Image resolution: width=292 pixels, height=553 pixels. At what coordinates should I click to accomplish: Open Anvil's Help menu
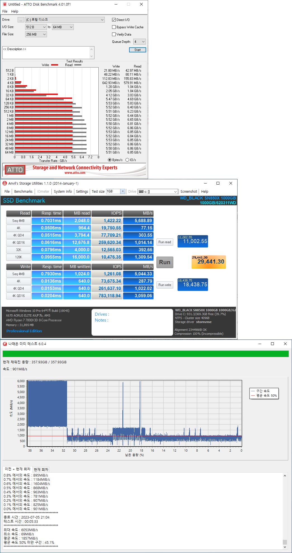[205, 192]
